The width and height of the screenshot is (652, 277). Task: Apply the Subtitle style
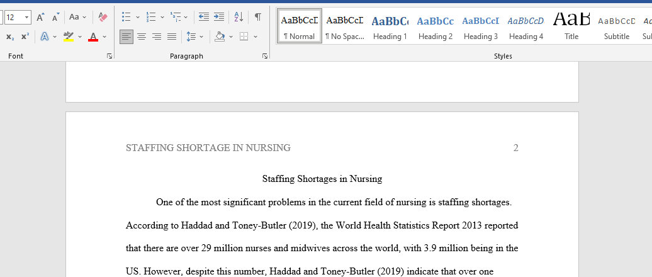click(x=617, y=26)
